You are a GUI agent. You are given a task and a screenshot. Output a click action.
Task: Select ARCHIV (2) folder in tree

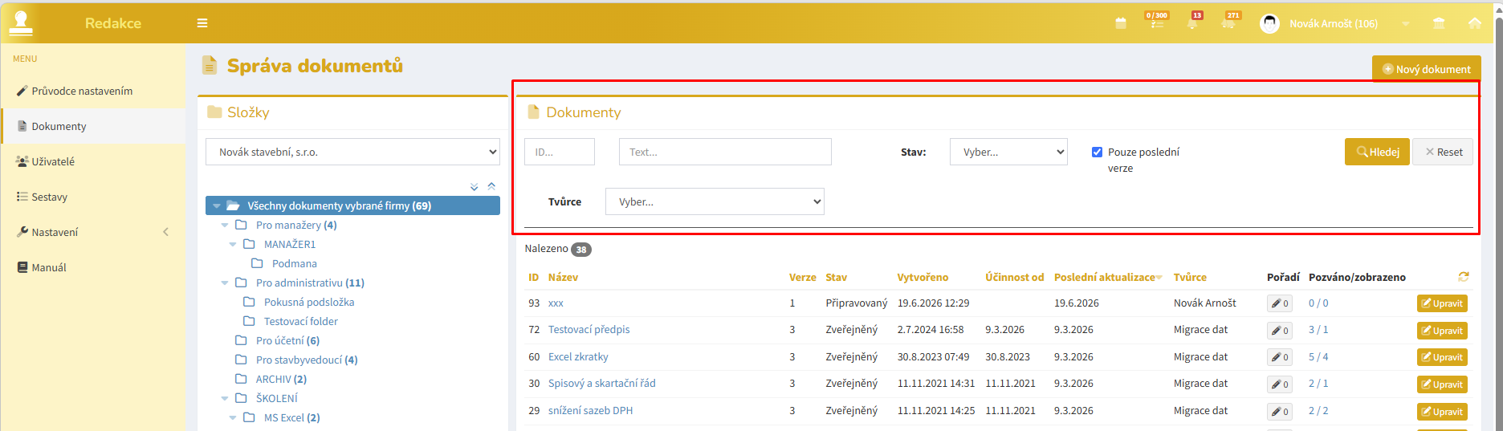281,379
